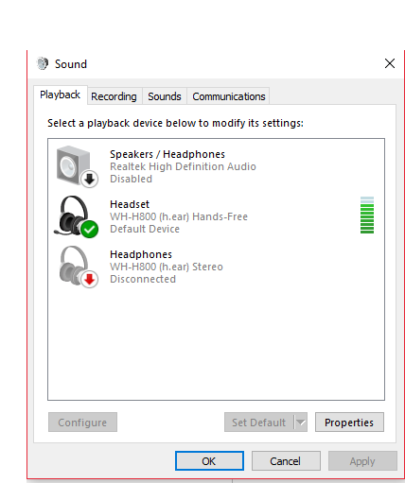The height and width of the screenshot is (483, 405).
Task: Select the 'Headset' device name
Action: 130,204
